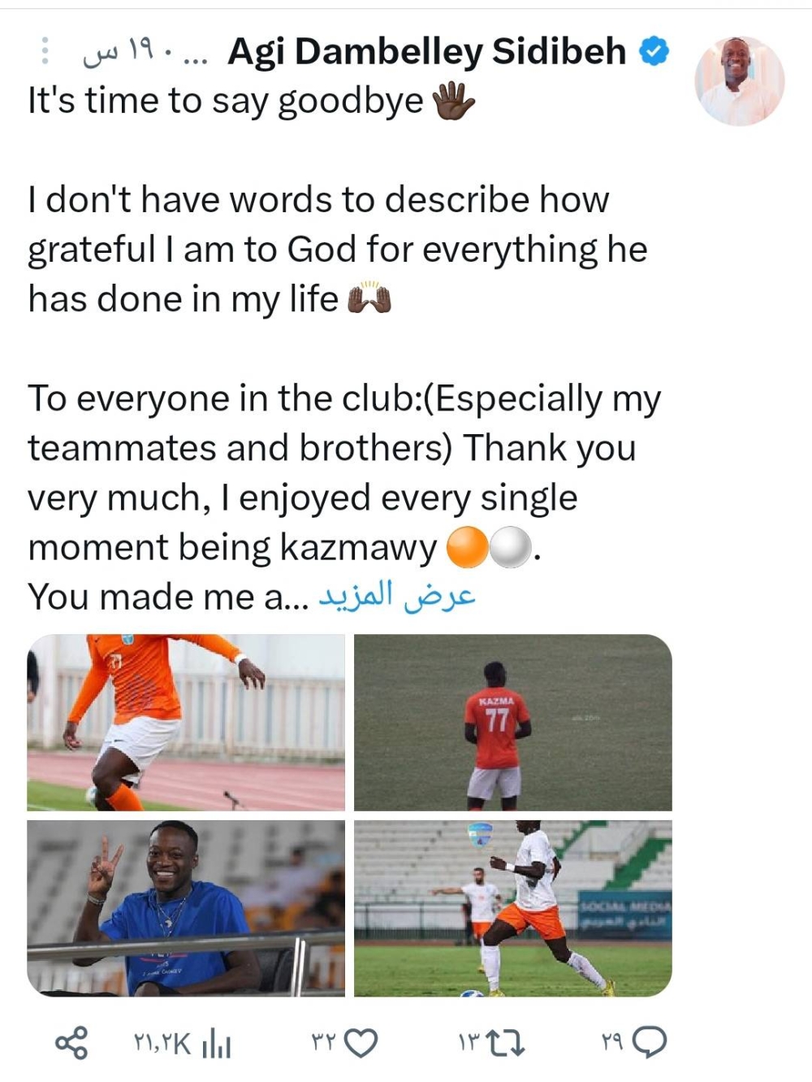This screenshot has width=812, height=1082.
Task: Retweet using the retweet arrows icon
Action: tap(503, 1043)
